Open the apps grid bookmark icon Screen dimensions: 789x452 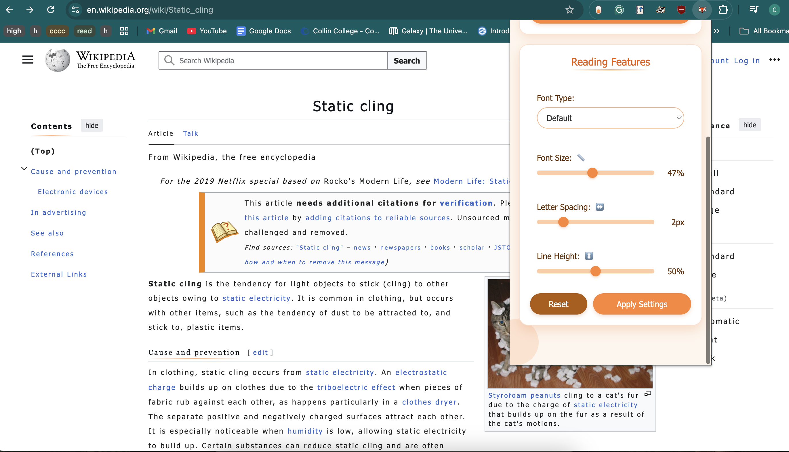[x=124, y=31]
